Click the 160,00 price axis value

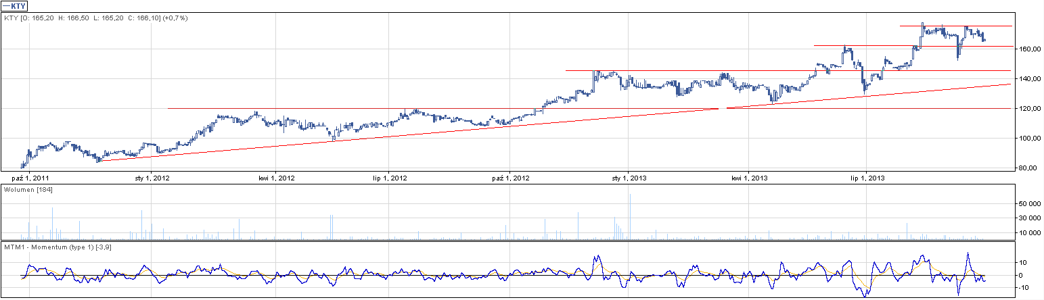(1029, 49)
